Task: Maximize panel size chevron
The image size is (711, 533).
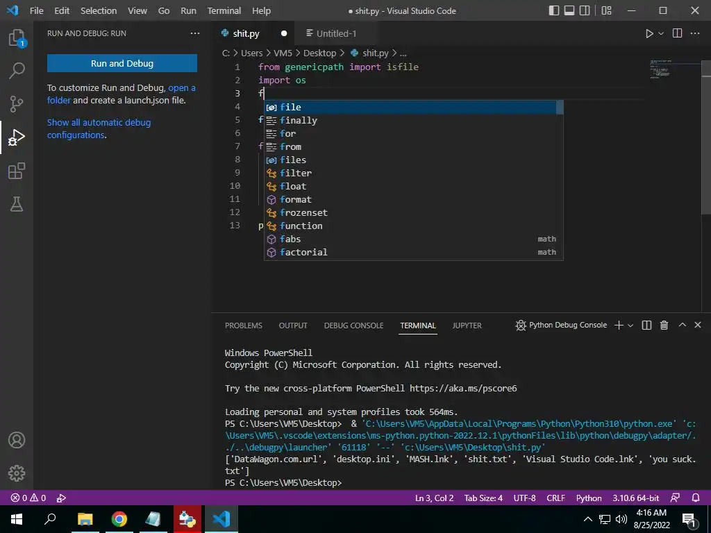Action: tap(682, 325)
